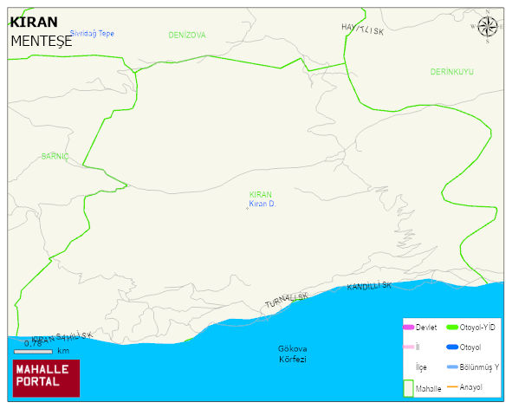The height and width of the screenshot is (409, 512).
Task: Click the KIRAN map title heading
Action: [34, 23]
